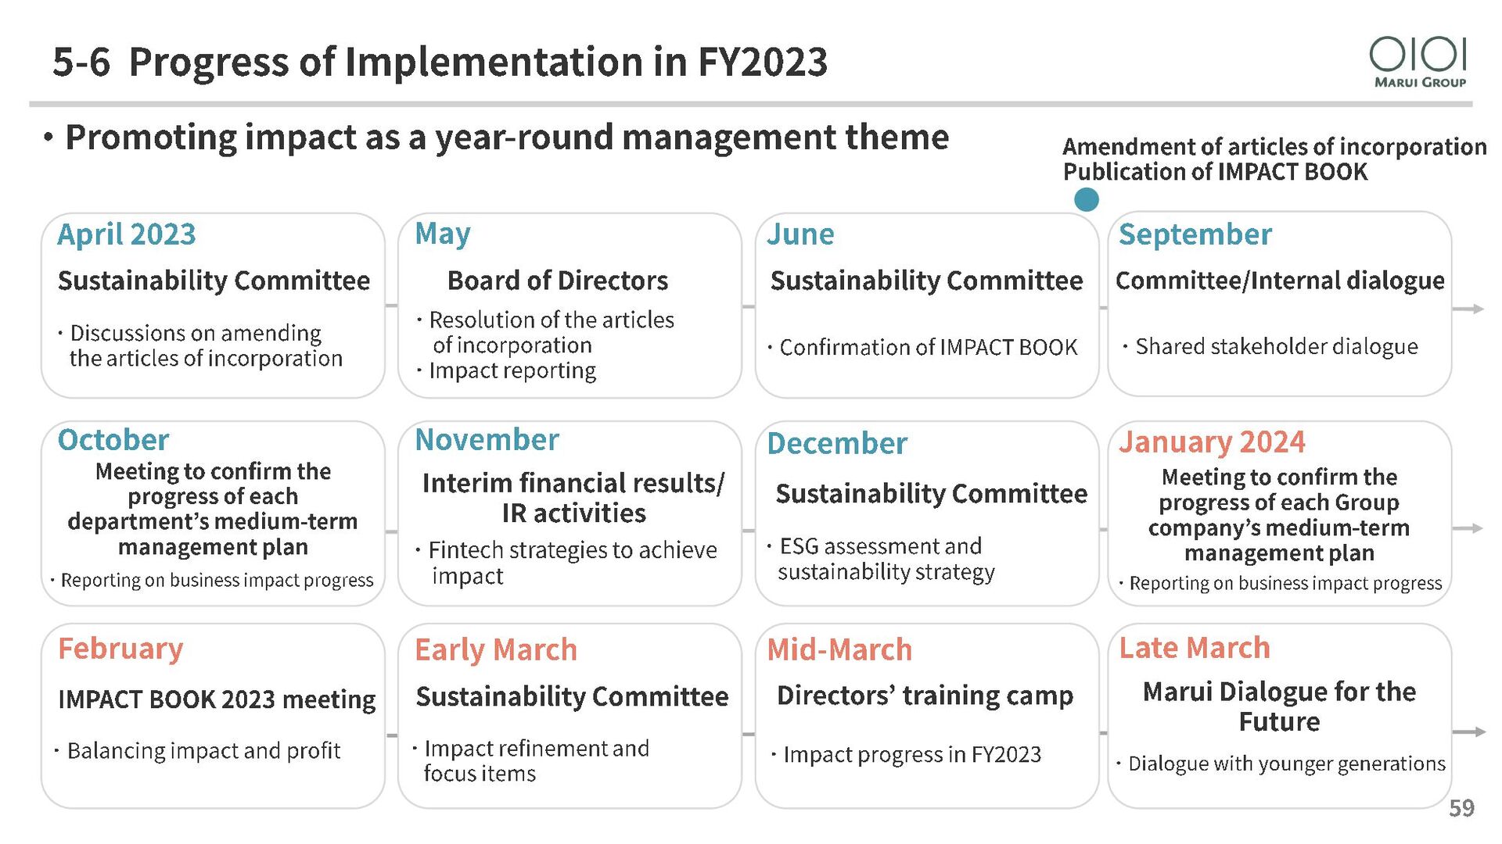Click the January 2024 heading

1212,442
